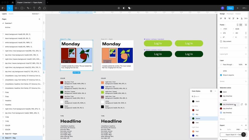
Task: Detach the day time/leaves style
Action: pos(241,104)
